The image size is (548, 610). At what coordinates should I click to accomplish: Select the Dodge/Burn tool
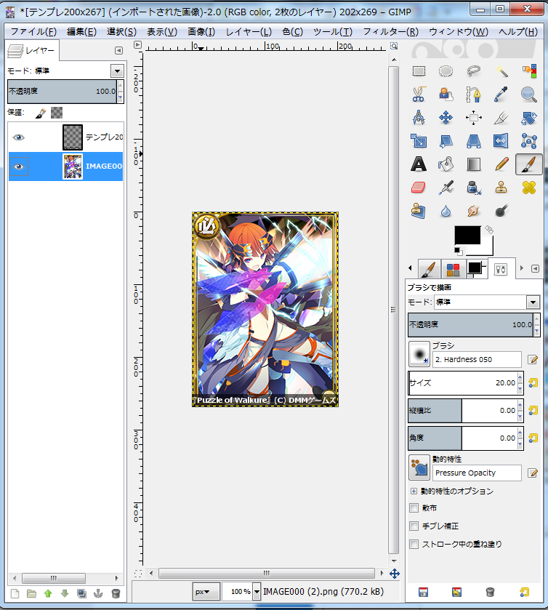(501, 212)
